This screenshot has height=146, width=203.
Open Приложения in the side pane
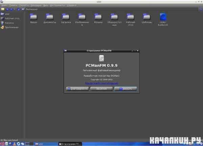pyautogui.click(x=10, y=27)
